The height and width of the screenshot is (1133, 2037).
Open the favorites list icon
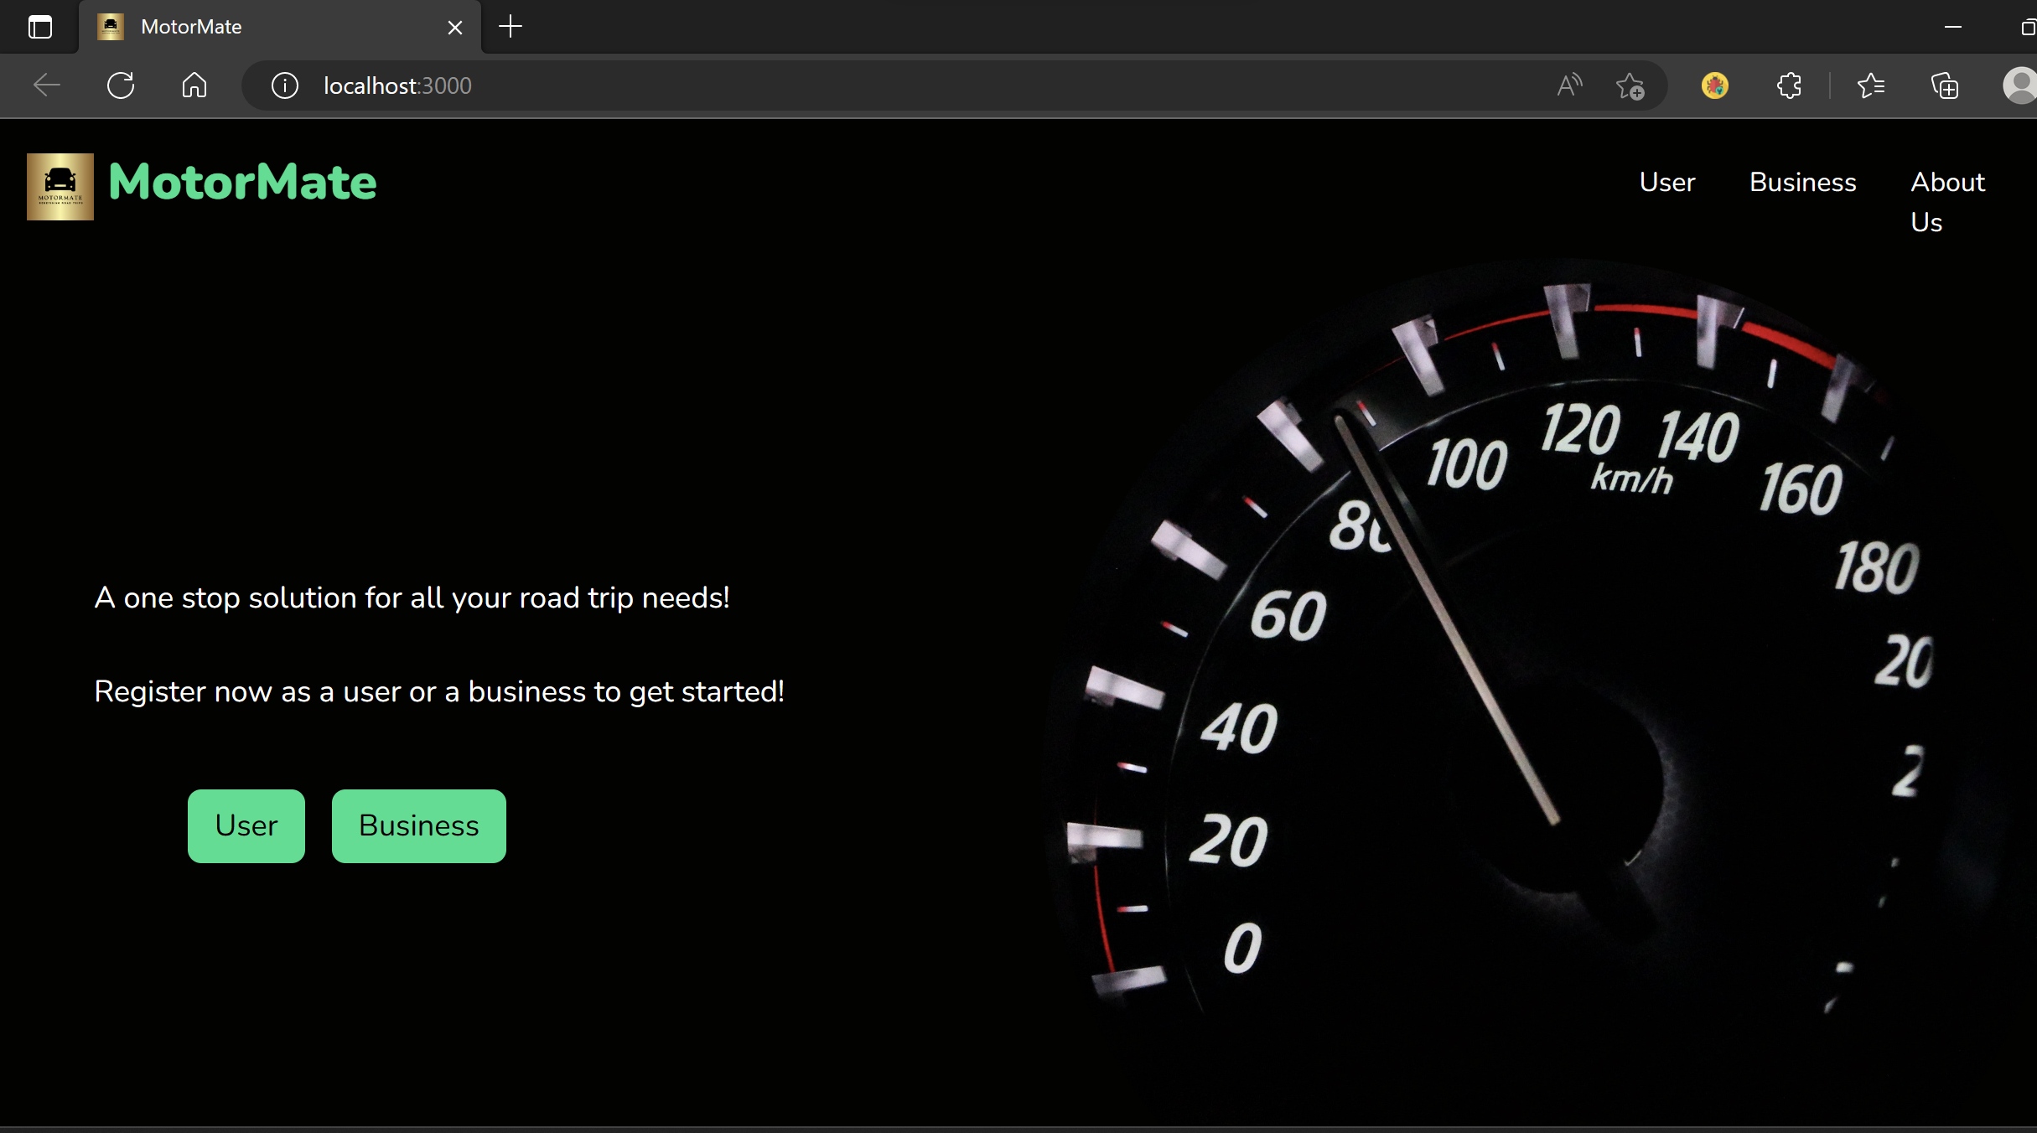(1870, 85)
